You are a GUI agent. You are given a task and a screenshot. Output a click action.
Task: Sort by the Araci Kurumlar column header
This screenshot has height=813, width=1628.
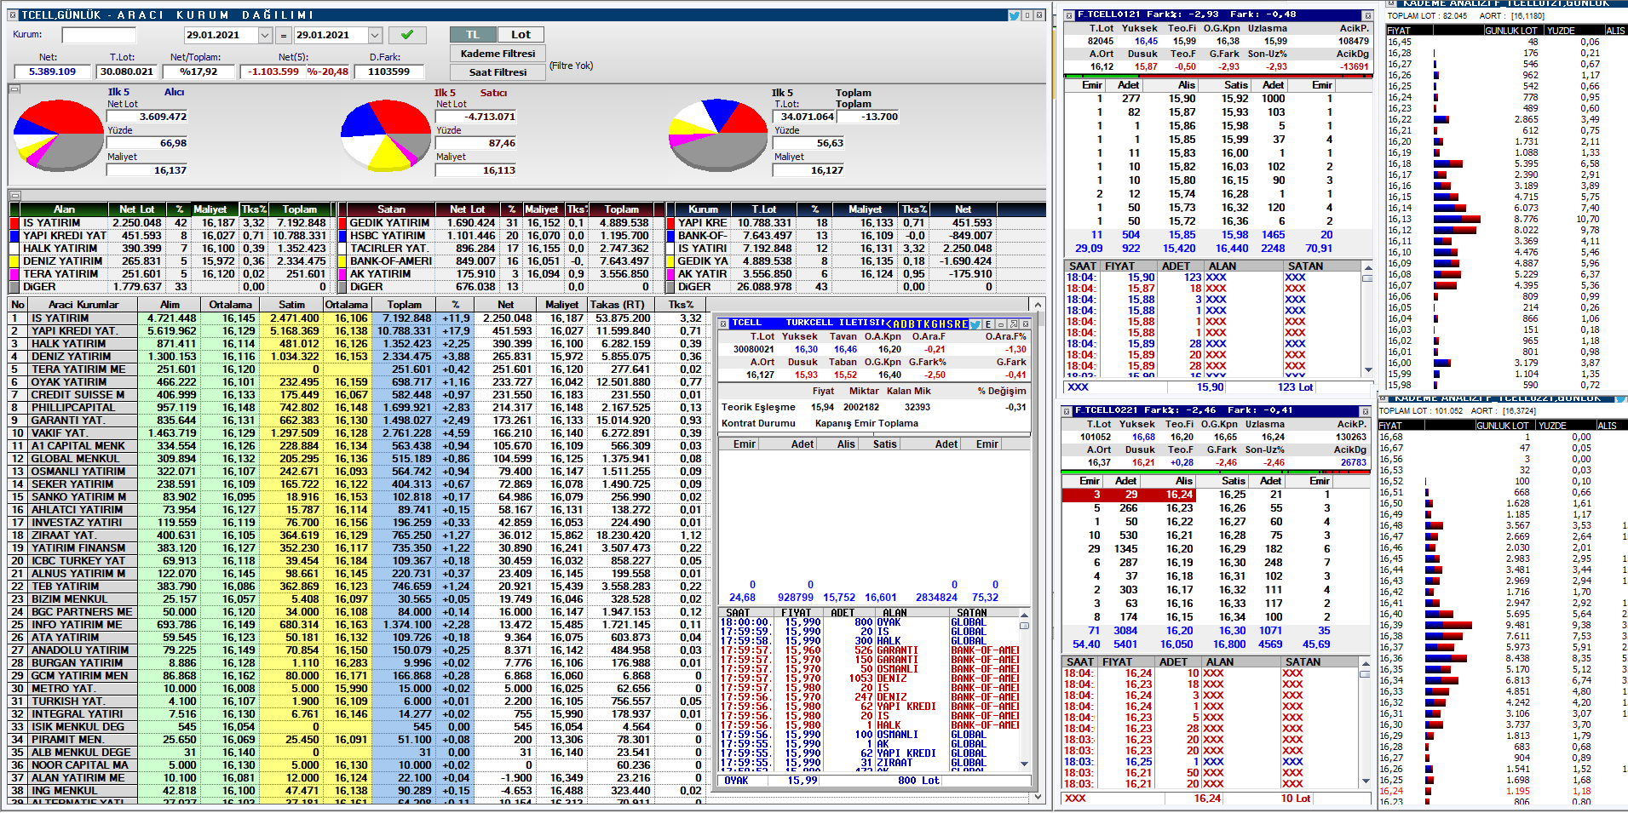83,305
